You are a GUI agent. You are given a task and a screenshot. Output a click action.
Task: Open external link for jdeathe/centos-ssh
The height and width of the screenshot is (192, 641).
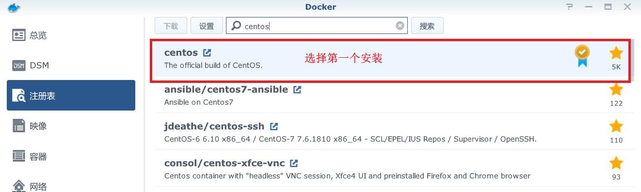click(274, 126)
